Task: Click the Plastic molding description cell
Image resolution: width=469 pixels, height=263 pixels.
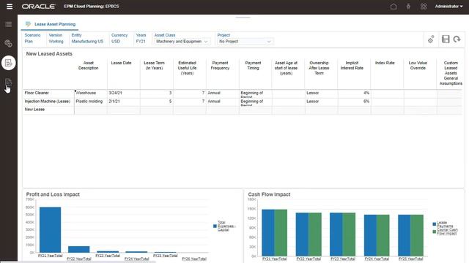Action: [91, 102]
